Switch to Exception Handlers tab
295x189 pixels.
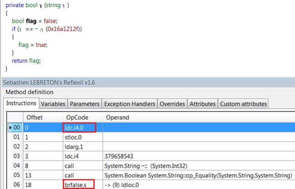tap(130, 104)
